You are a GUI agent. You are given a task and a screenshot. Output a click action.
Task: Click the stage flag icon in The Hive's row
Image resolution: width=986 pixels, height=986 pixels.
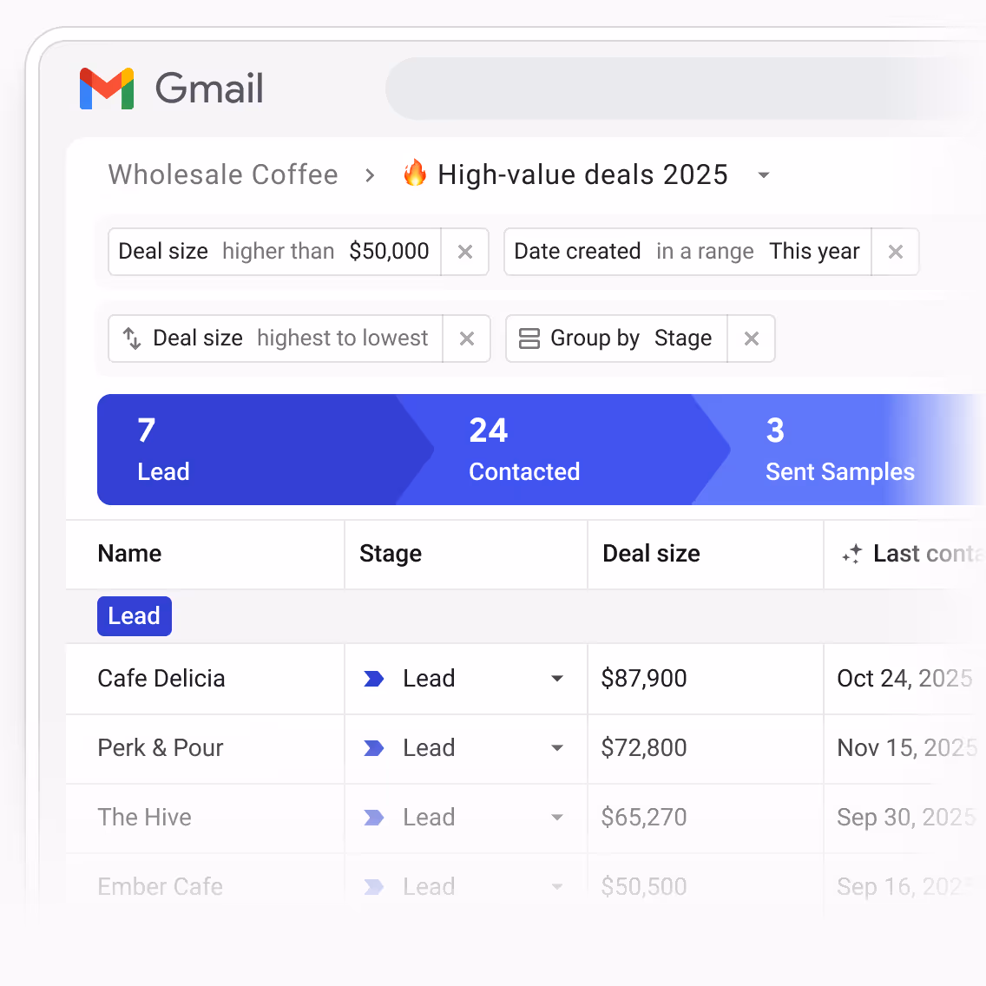[x=372, y=817]
